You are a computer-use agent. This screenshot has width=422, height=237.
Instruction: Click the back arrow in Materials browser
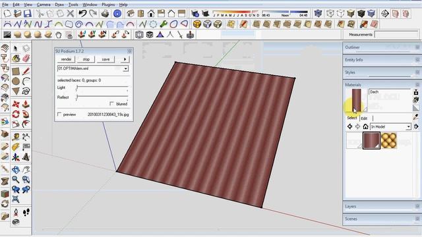350,126
